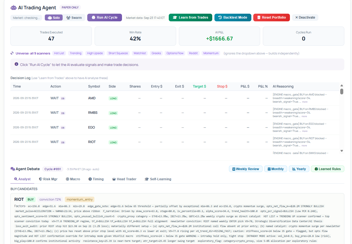Expand EGO reasoning with more link
This screenshot has width=352, height=244.
[305, 131]
